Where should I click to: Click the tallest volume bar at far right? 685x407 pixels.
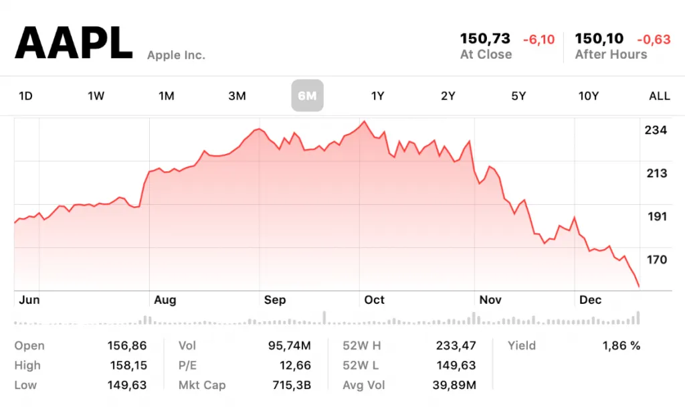click(x=638, y=317)
